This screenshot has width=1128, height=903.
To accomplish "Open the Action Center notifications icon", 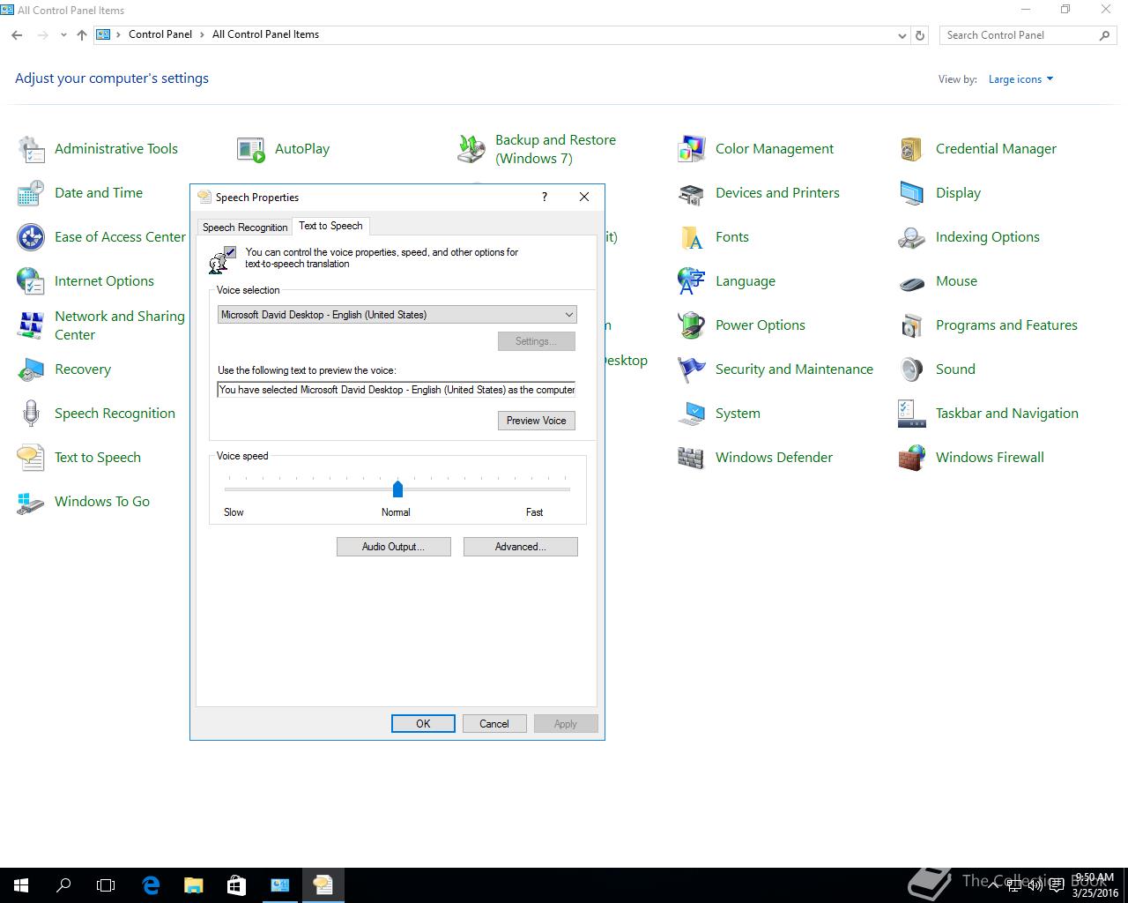I will pyautogui.click(x=1056, y=885).
